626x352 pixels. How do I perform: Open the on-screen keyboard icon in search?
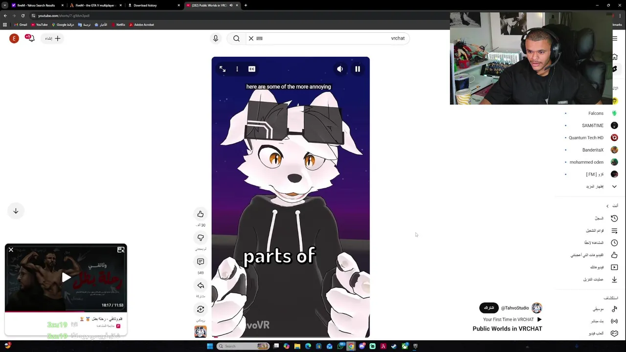click(260, 38)
